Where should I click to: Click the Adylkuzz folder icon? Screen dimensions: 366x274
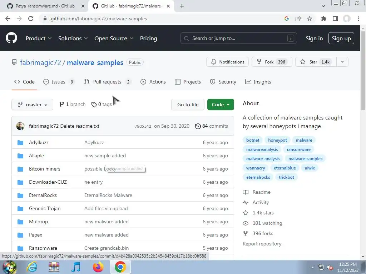pyautogui.click(x=20, y=143)
